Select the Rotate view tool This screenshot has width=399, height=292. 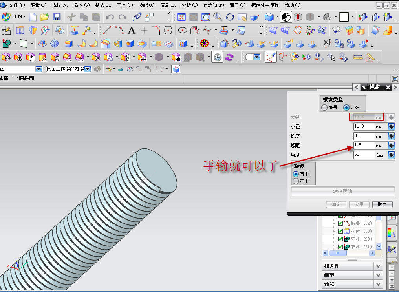(x=230, y=17)
